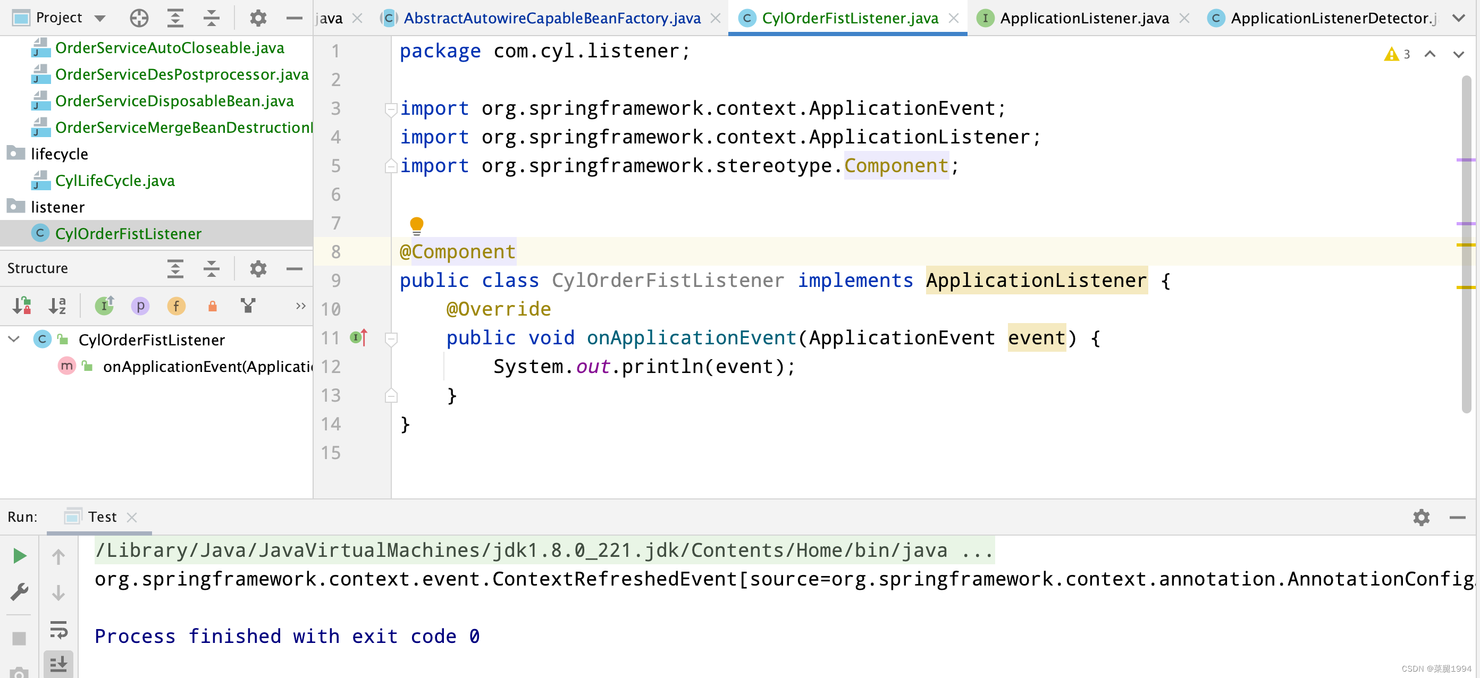Hide the Project panel with minus icon
The image size is (1480, 678).
click(294, 19)
